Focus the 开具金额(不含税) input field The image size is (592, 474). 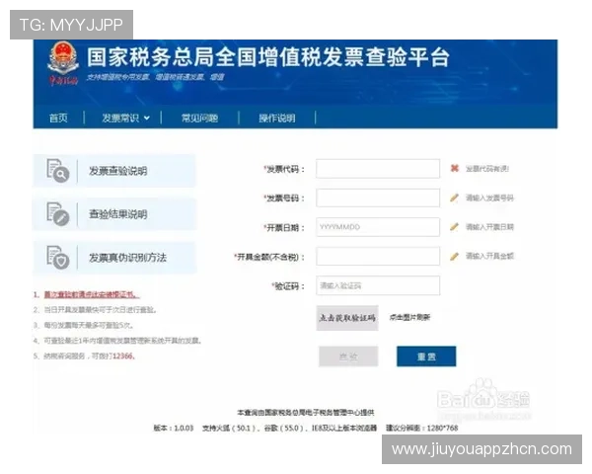coord(378,257)
